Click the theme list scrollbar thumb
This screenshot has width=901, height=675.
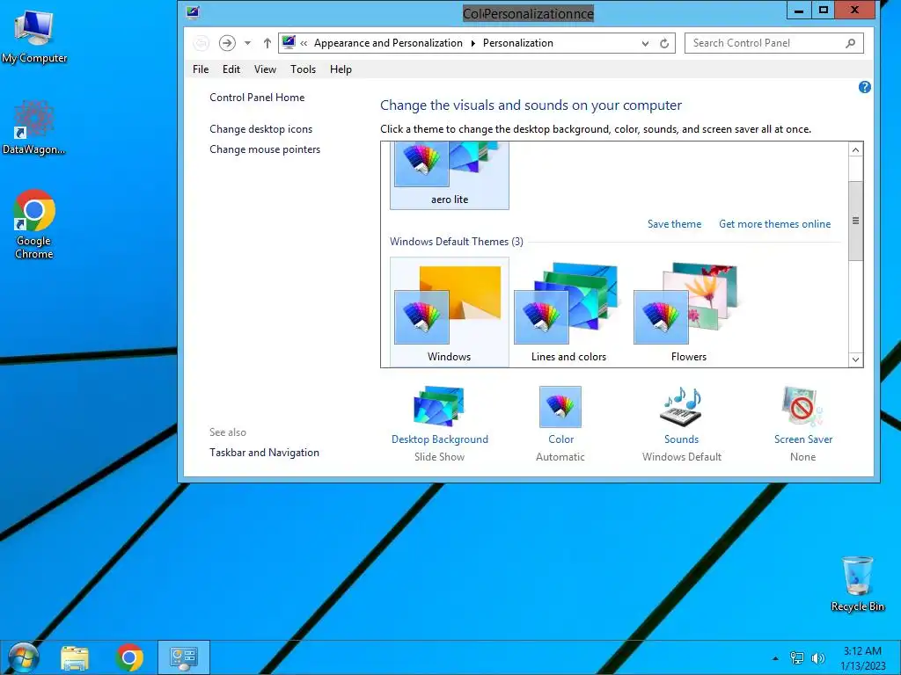click(855, 221)
